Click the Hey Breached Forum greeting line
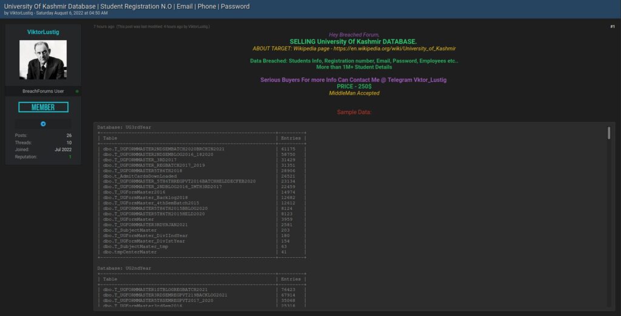Image resolution: width=621 pixels, height=316 pixels. [354, 35]
